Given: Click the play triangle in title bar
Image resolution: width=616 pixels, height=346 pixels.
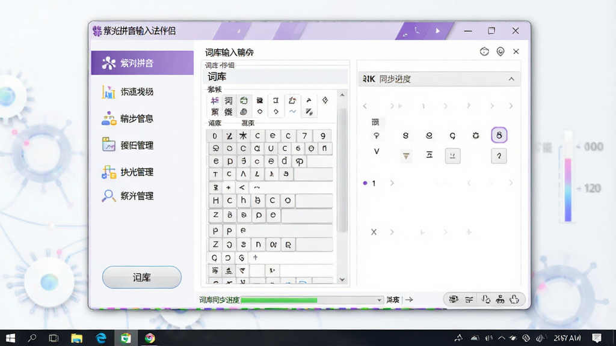Looking at the screenshot, I should pos(438,31).
